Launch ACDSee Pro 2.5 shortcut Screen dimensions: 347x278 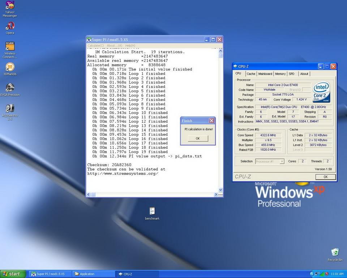click(10, 112)
